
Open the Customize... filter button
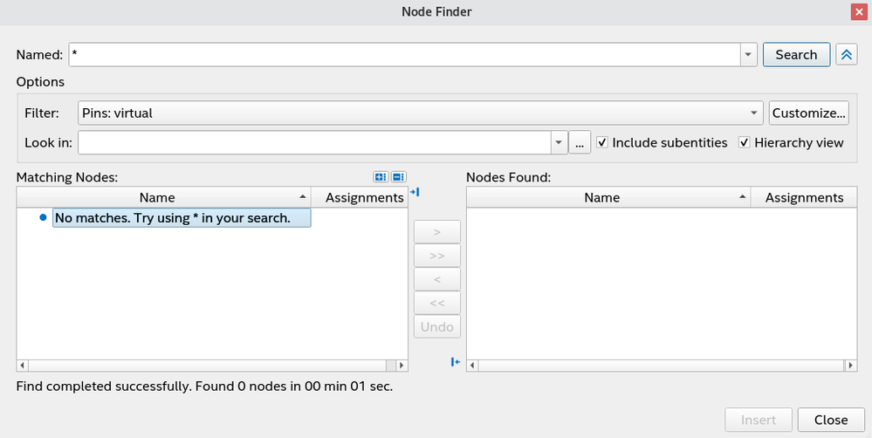[x=809, y=113]
